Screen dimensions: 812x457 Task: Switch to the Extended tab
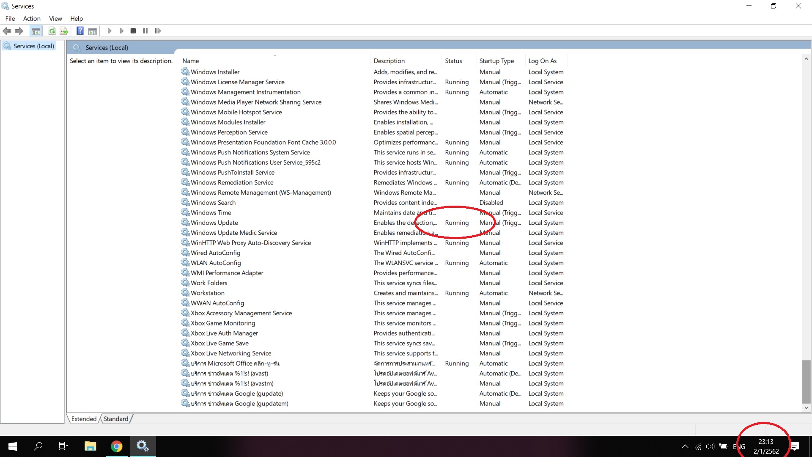tap(84, 419)
